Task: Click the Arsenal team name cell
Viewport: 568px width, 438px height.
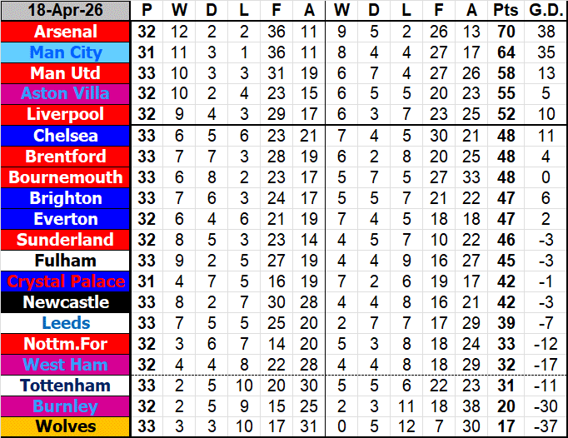Action: point(66,32)
